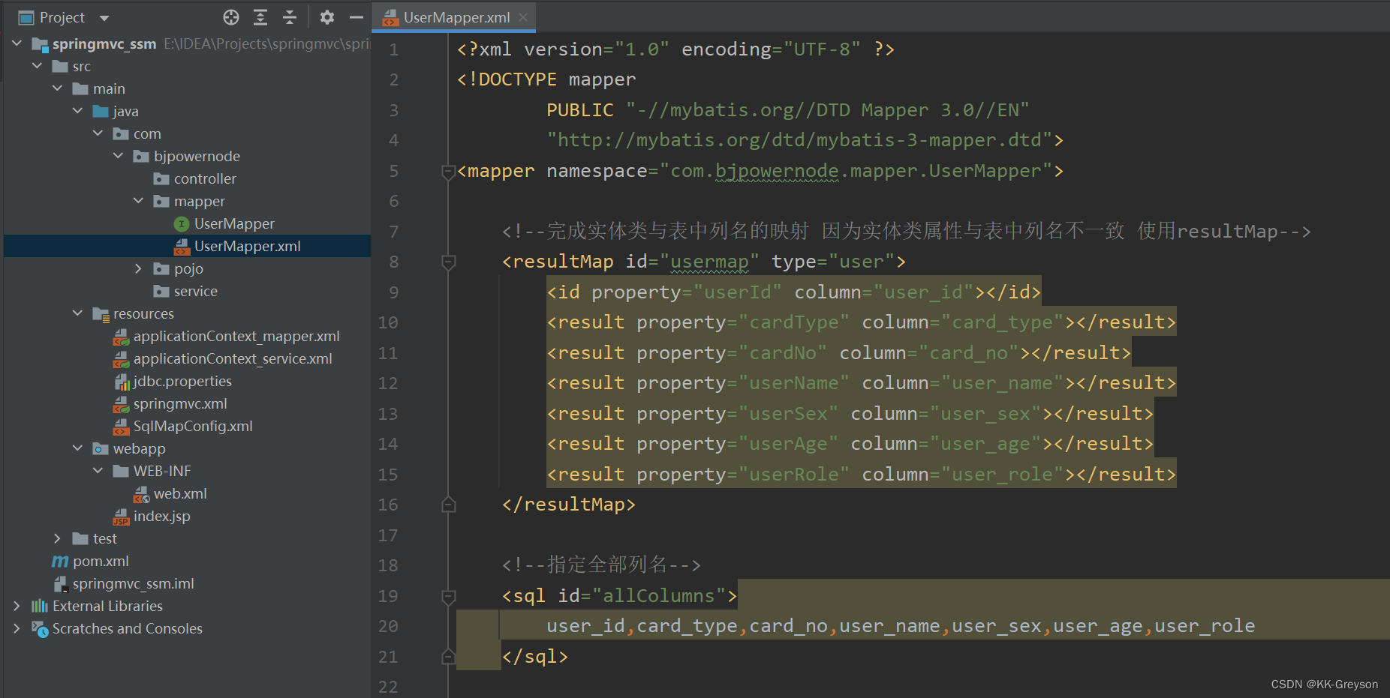Click the locate/select opened file target icon
Viewport: 1390px width, 698px height.
click(231, 17)
